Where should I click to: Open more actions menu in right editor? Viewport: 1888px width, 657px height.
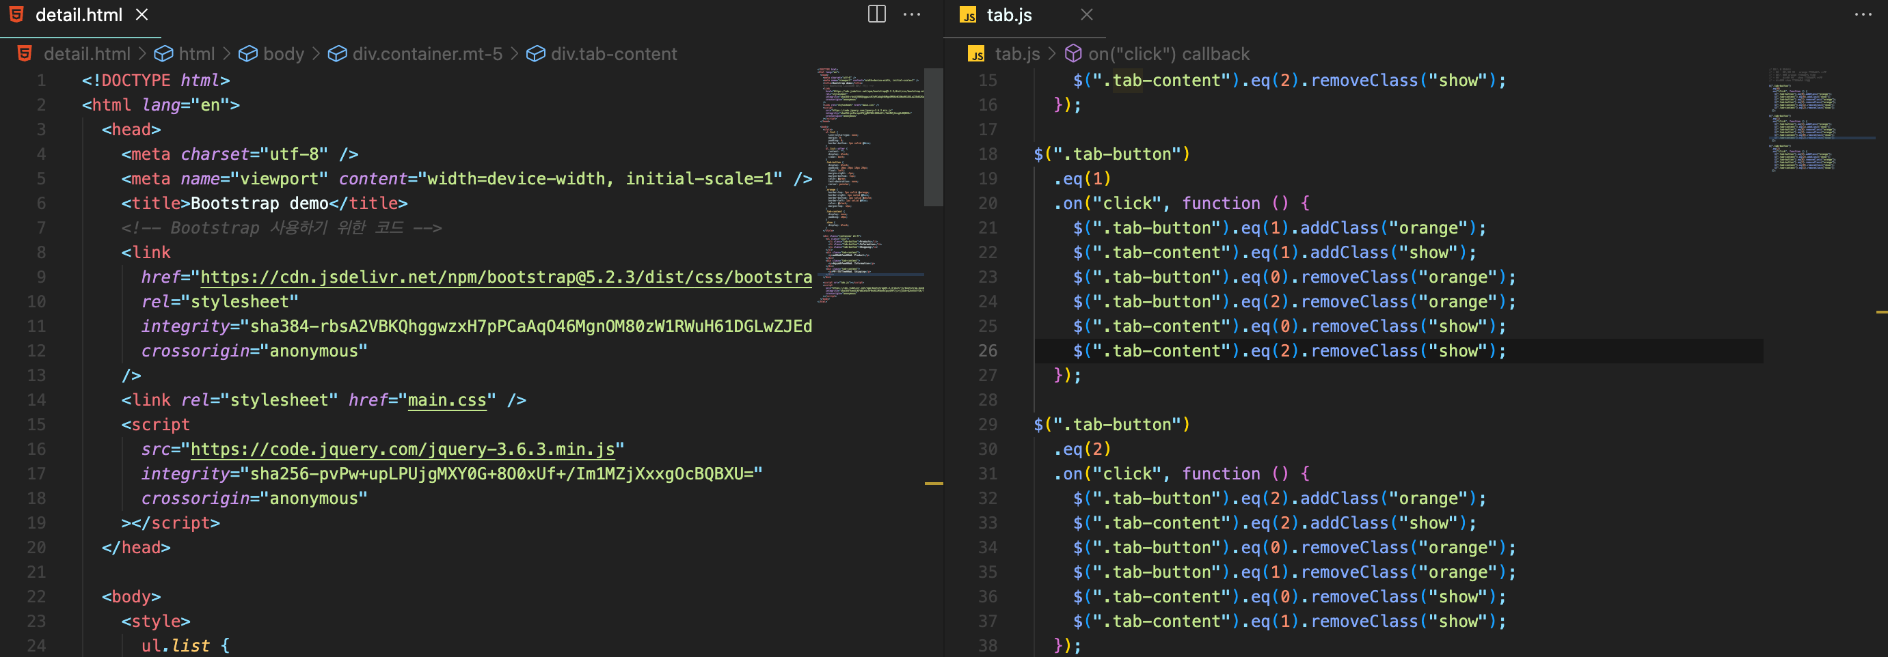click(x=1862, y=14)
